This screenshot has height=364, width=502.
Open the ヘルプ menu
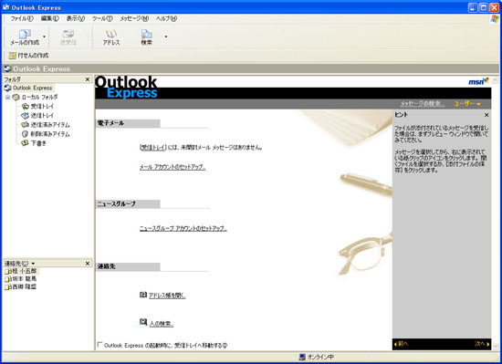[166, 18]
